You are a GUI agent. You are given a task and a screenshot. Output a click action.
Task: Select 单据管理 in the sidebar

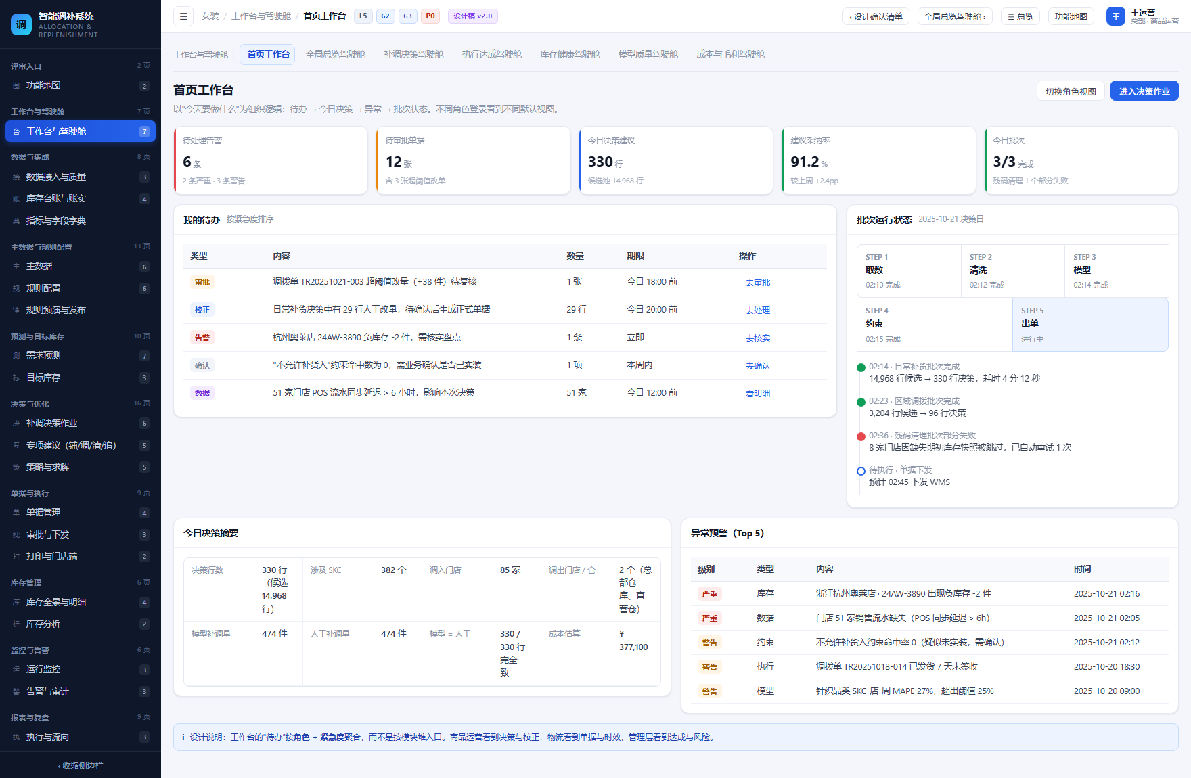[81, 513]
